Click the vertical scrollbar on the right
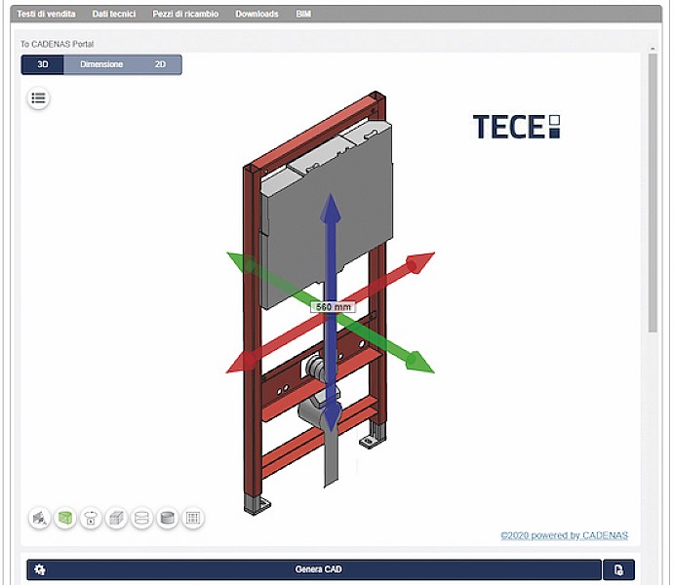The image size is (674, 585). click(x=653, y=195)
